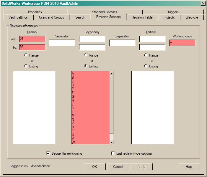
Task: Click letter P in Secondary listing
Action: [x=73, y=123]
